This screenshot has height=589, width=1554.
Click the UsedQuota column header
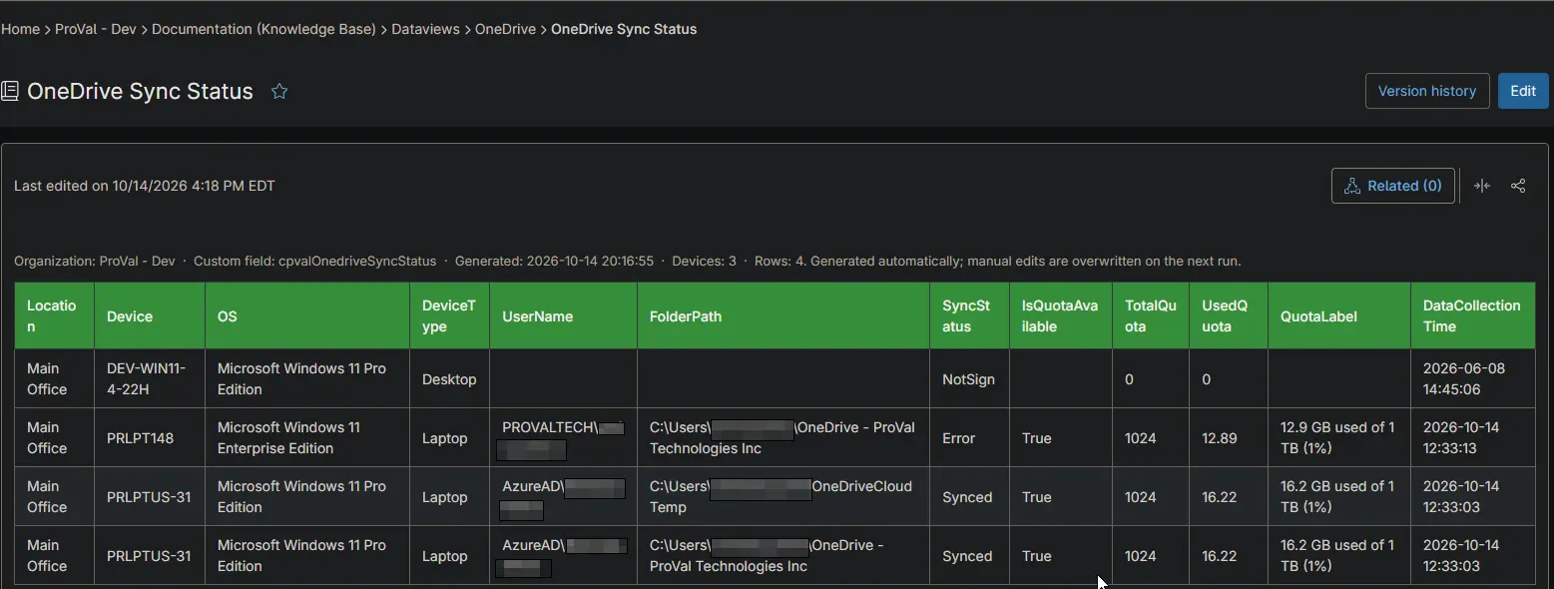tap(1229, 315)
